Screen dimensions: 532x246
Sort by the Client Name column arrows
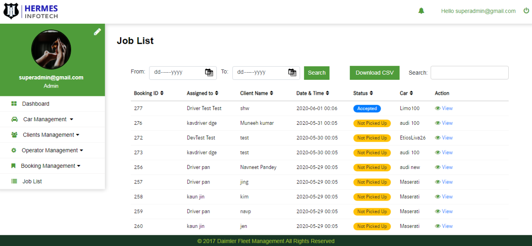tap(271, 93)
